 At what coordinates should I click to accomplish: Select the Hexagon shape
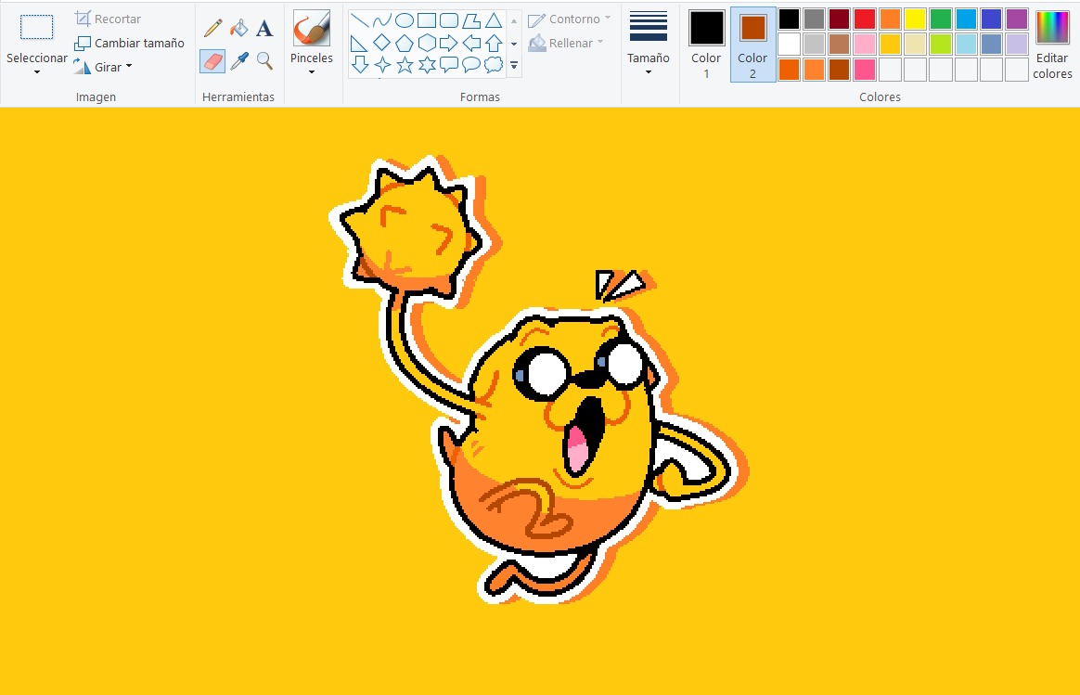[427, 43]
